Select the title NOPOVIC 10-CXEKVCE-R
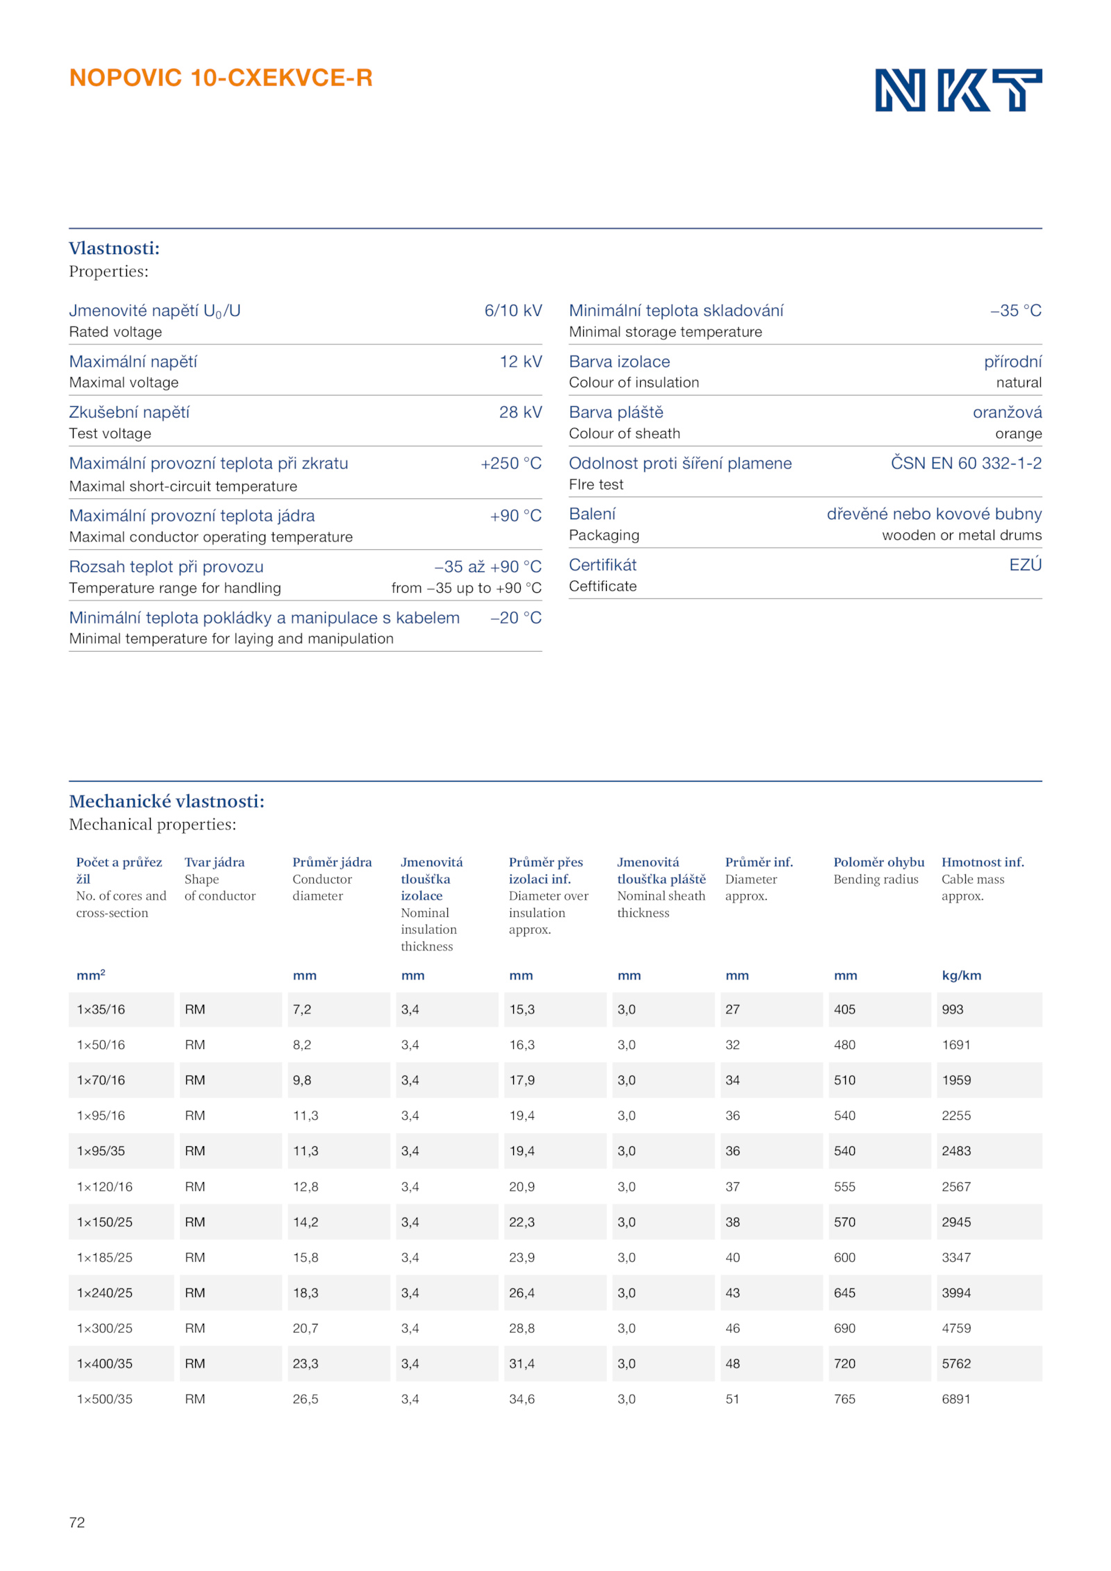This screenshot has width=1111, height=1571. tap(221, 78)
